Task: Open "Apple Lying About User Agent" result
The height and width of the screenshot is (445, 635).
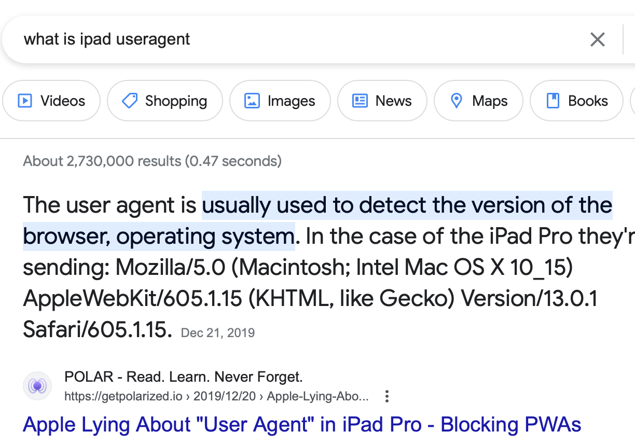Action: 302,425
